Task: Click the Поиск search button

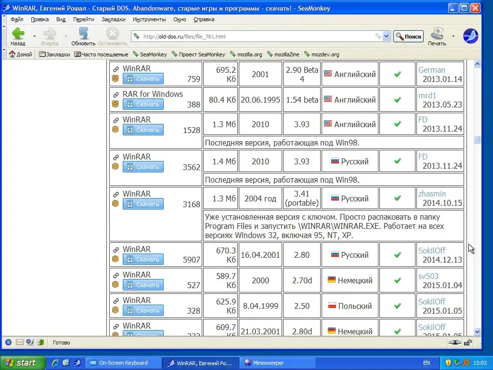Action: click(408, 37)
